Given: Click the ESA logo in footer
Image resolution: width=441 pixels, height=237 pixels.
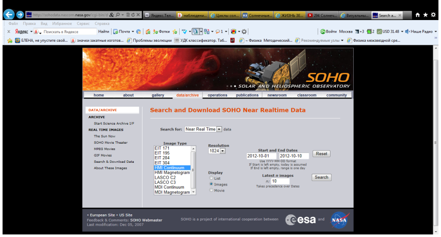Looking at the screenshot, I should coord(301,220).
